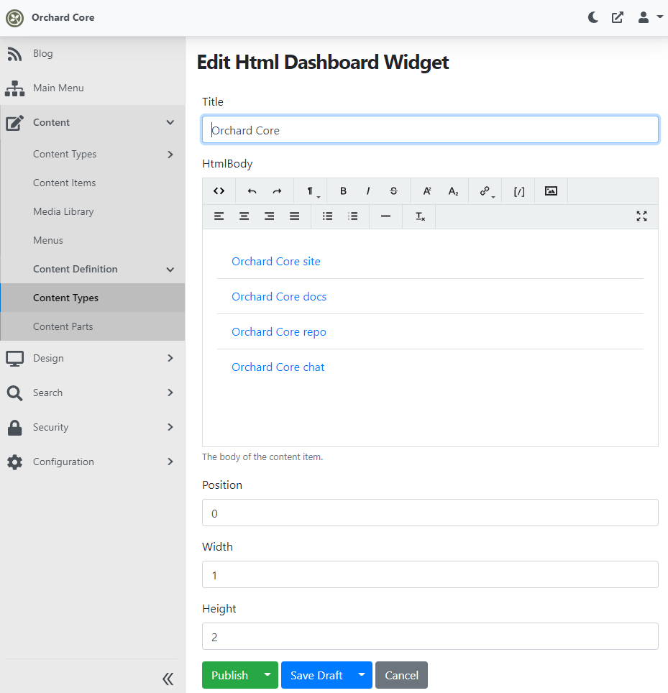Click the Height input field
The image size is (668, 693).
(x=430, y=636)
